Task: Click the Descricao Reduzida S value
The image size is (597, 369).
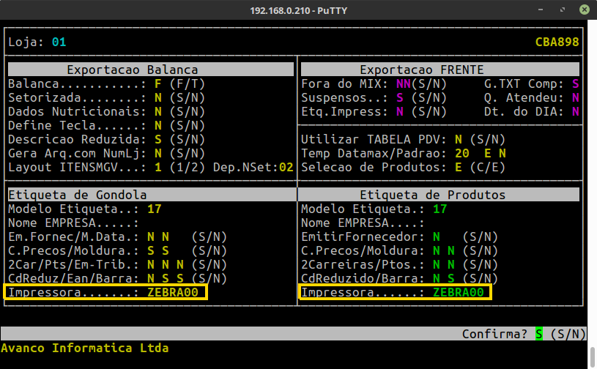Action: (x=157, y=140)
